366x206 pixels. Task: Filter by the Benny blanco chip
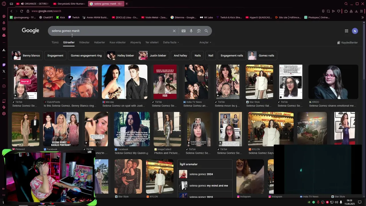tap(27, 56)
